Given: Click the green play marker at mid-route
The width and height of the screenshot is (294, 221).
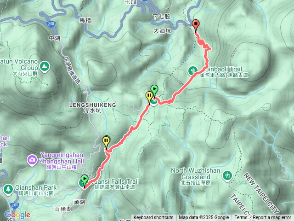Looking at the screenshot, I should pyautogui.click(x=154, y=91).
